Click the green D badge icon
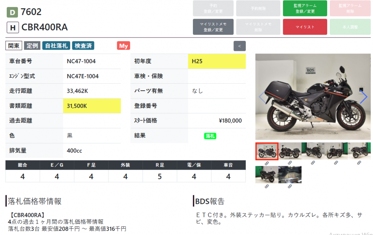Image resolution: width=373 pixels, height=235 pixels. tap(12, 12)
